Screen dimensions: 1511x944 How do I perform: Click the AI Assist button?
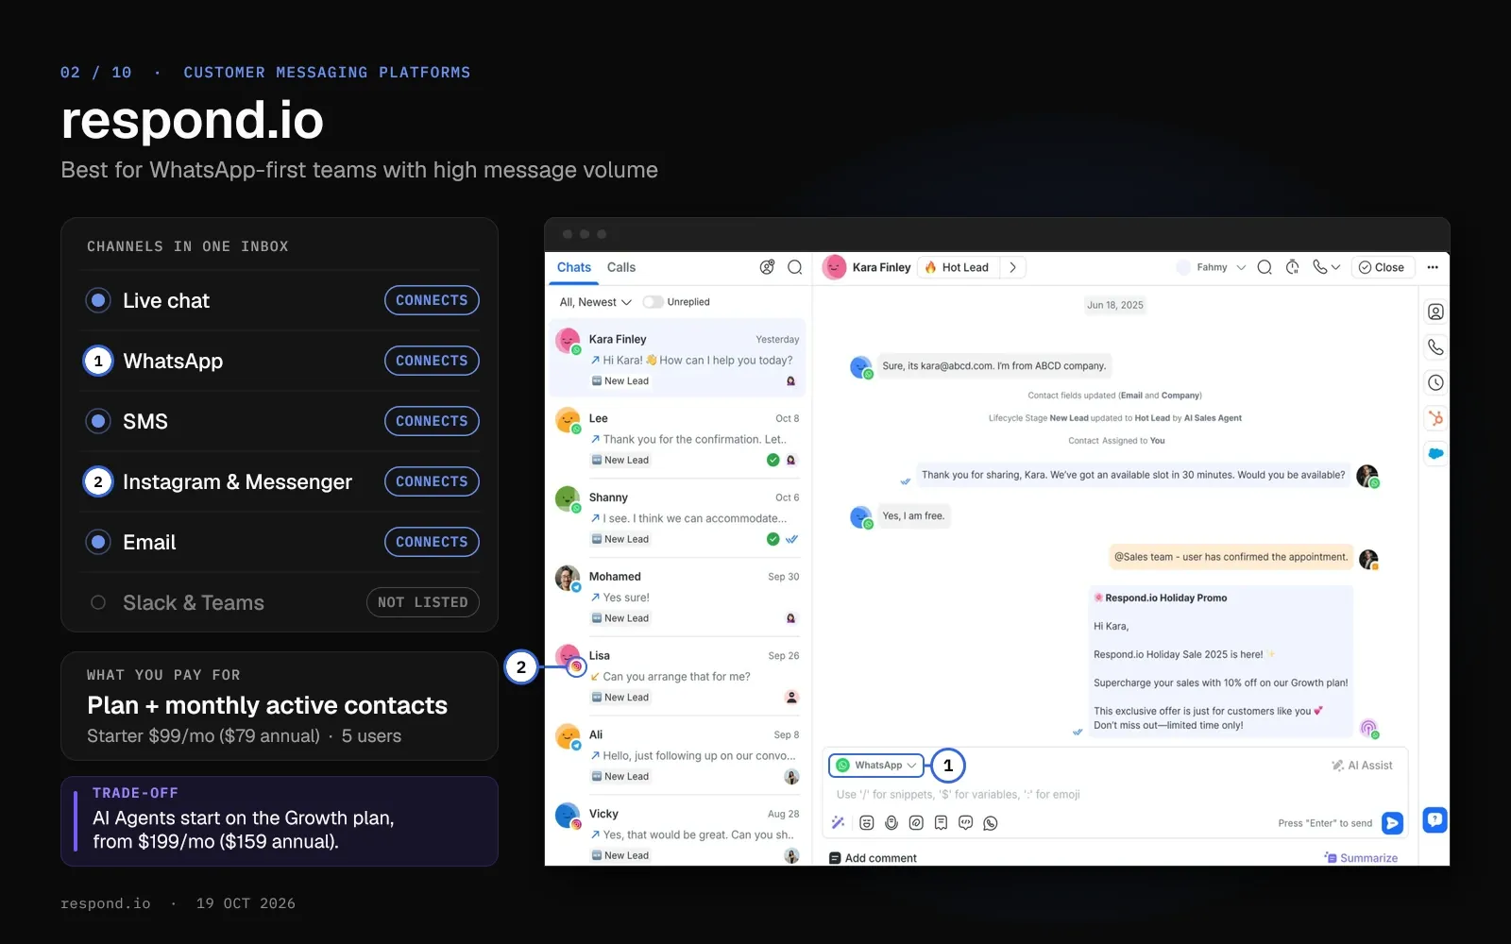tap(1362, 766)
